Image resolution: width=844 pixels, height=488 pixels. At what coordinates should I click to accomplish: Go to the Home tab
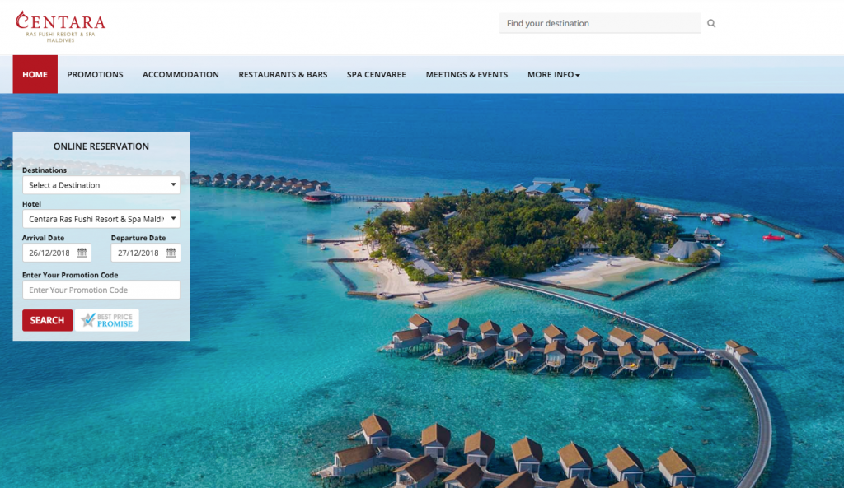(35, 74)
